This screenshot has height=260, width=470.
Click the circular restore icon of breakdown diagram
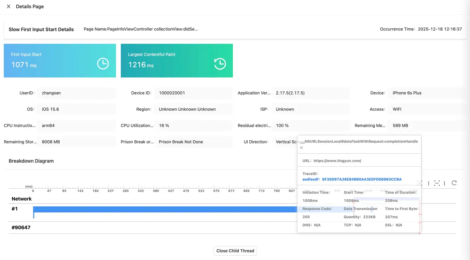454,183
